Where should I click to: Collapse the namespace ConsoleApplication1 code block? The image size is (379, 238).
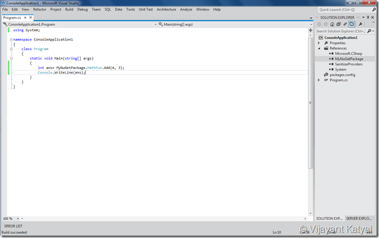(x=11, y=39)
